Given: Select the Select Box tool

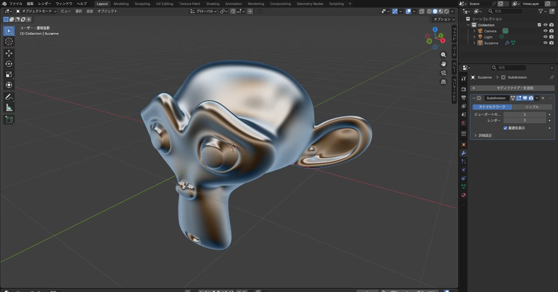Looking at the screenshot, I should 9,31.
